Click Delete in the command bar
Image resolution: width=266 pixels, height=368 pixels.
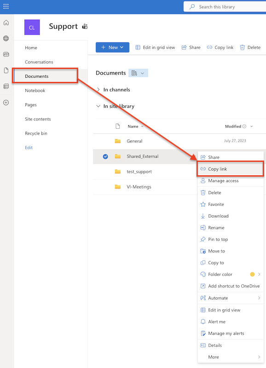[x=250, y=47]
